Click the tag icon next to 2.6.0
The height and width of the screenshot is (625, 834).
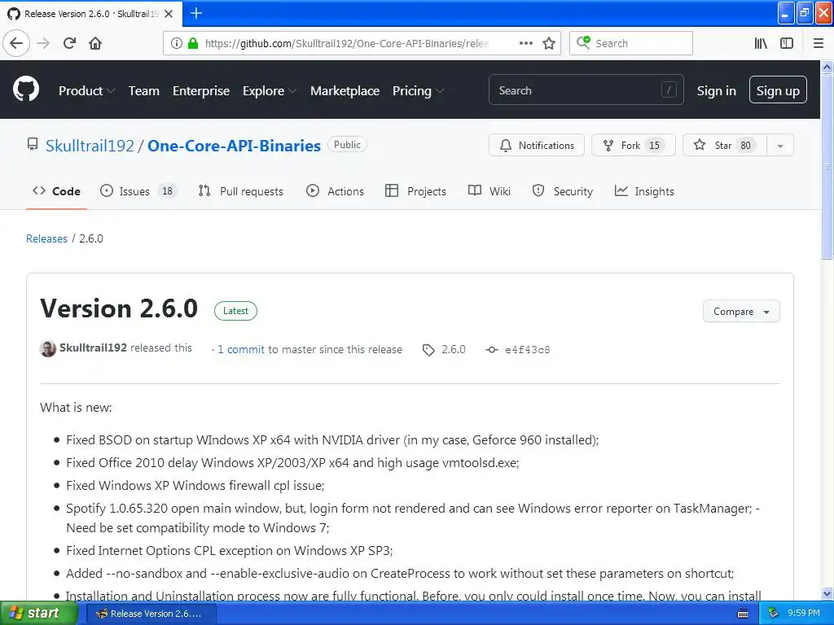coord(428,350)
